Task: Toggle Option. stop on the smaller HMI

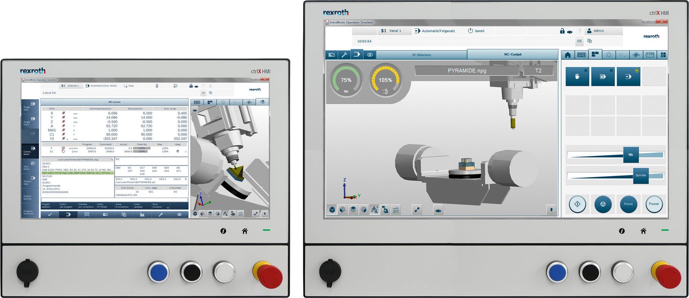Action: point(30,180)
